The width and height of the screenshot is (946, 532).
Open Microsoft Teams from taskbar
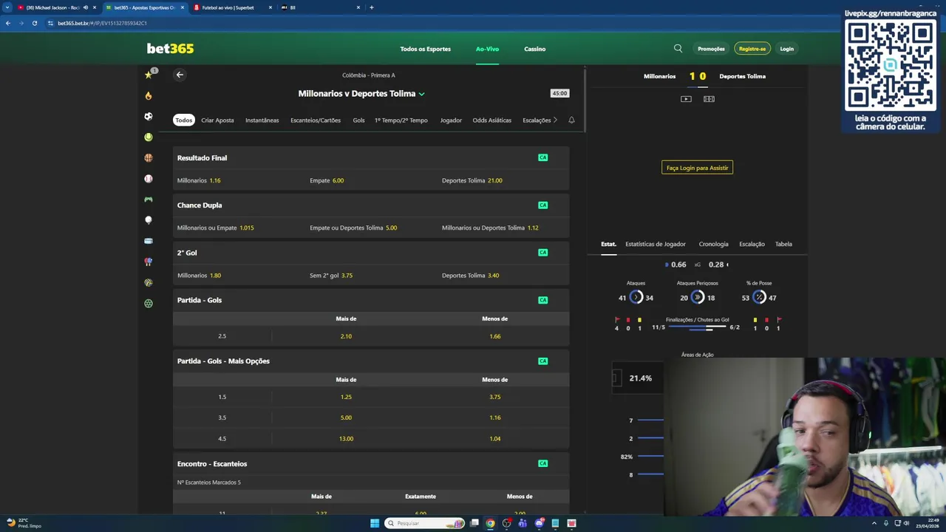(523, 523)
